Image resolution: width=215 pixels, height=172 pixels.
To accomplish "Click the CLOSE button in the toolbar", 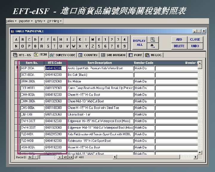I will [x=195, y=39].
